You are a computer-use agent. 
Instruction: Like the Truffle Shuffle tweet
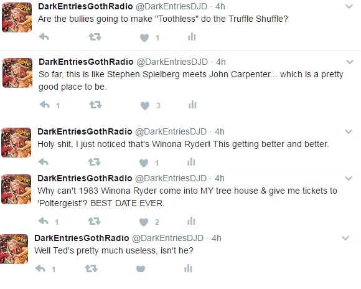point(144,37)
